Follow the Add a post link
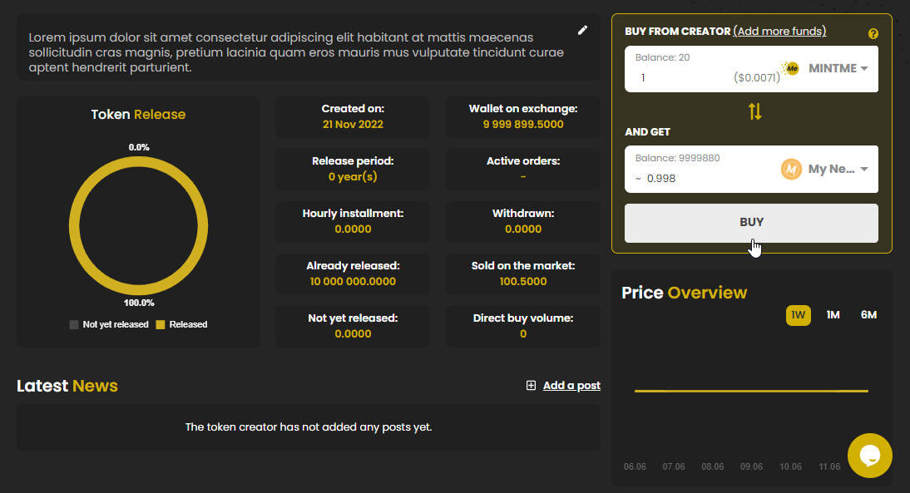The width and height of the screenshot is (910, 493). [x=571, y=386]
